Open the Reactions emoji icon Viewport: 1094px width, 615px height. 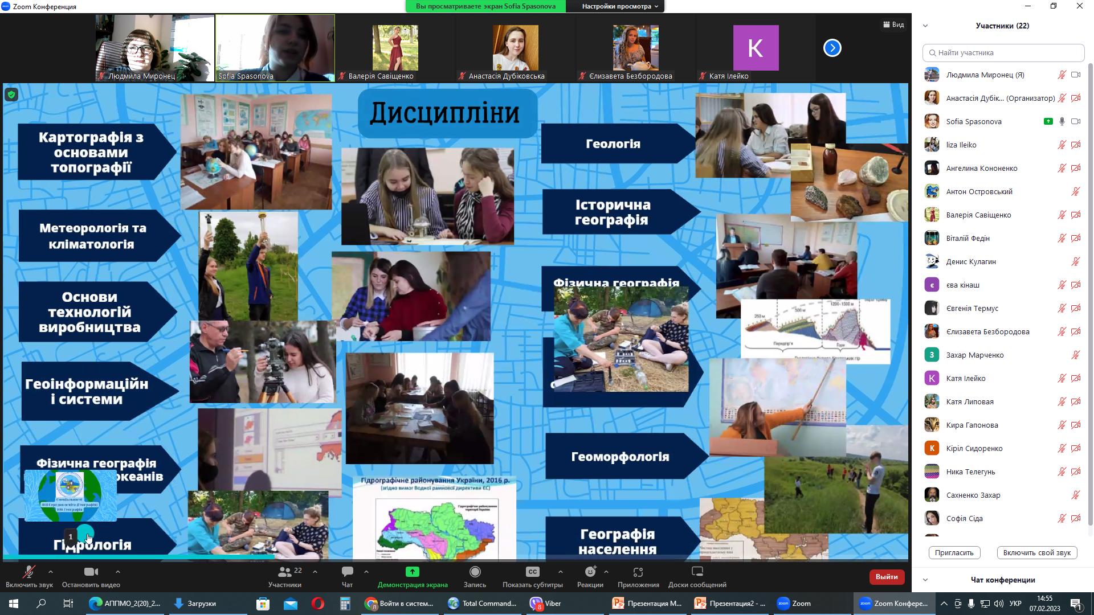pyautogui.click(x=590, y=572)
